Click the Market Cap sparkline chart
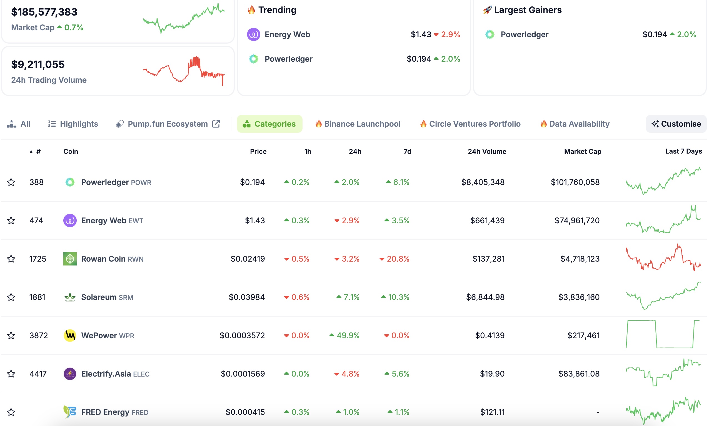Viewport: 714px width, 426px height. coord(184,18)
